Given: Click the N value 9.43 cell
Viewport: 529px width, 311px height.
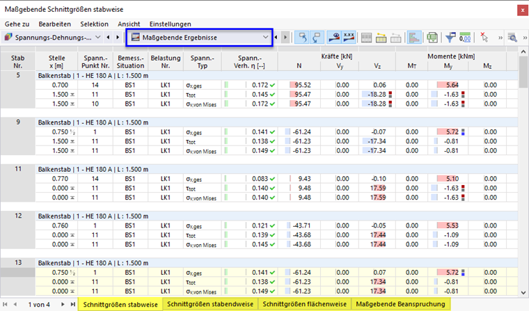Looking at the screenshot, I should (x=299, y=179).
